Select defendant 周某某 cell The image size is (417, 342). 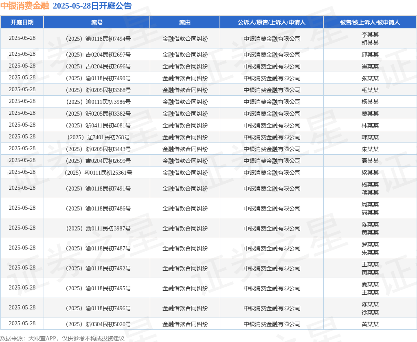point(370,204)
